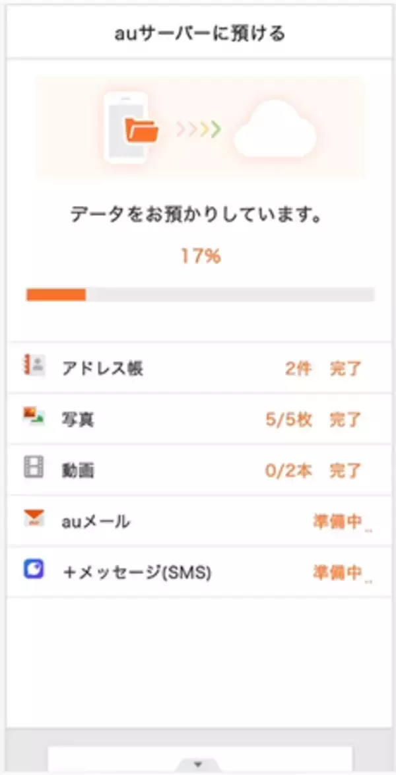
Task: Click the film strip video icon
Action: click(x=33, y=469)
